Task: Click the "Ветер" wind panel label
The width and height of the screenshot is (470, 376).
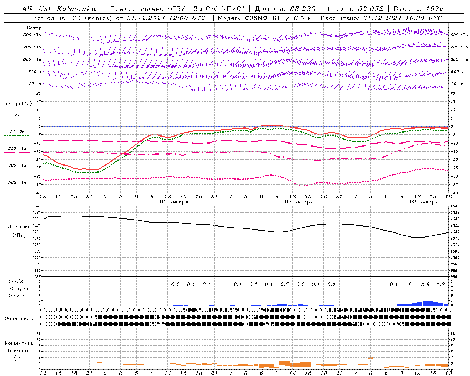Action: [34, 28]
